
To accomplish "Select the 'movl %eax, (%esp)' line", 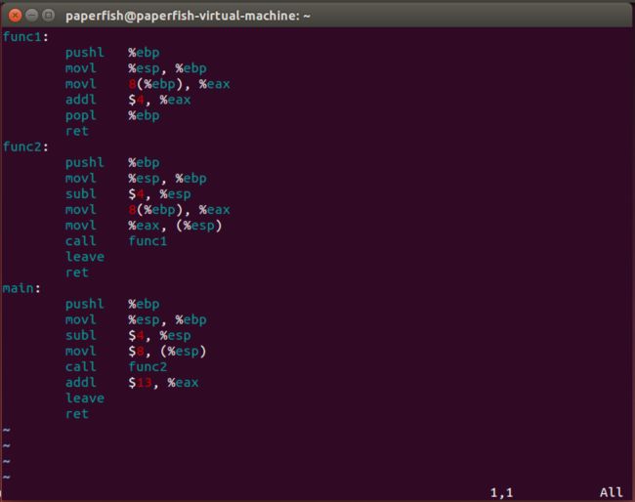I will tap(144, 226).
